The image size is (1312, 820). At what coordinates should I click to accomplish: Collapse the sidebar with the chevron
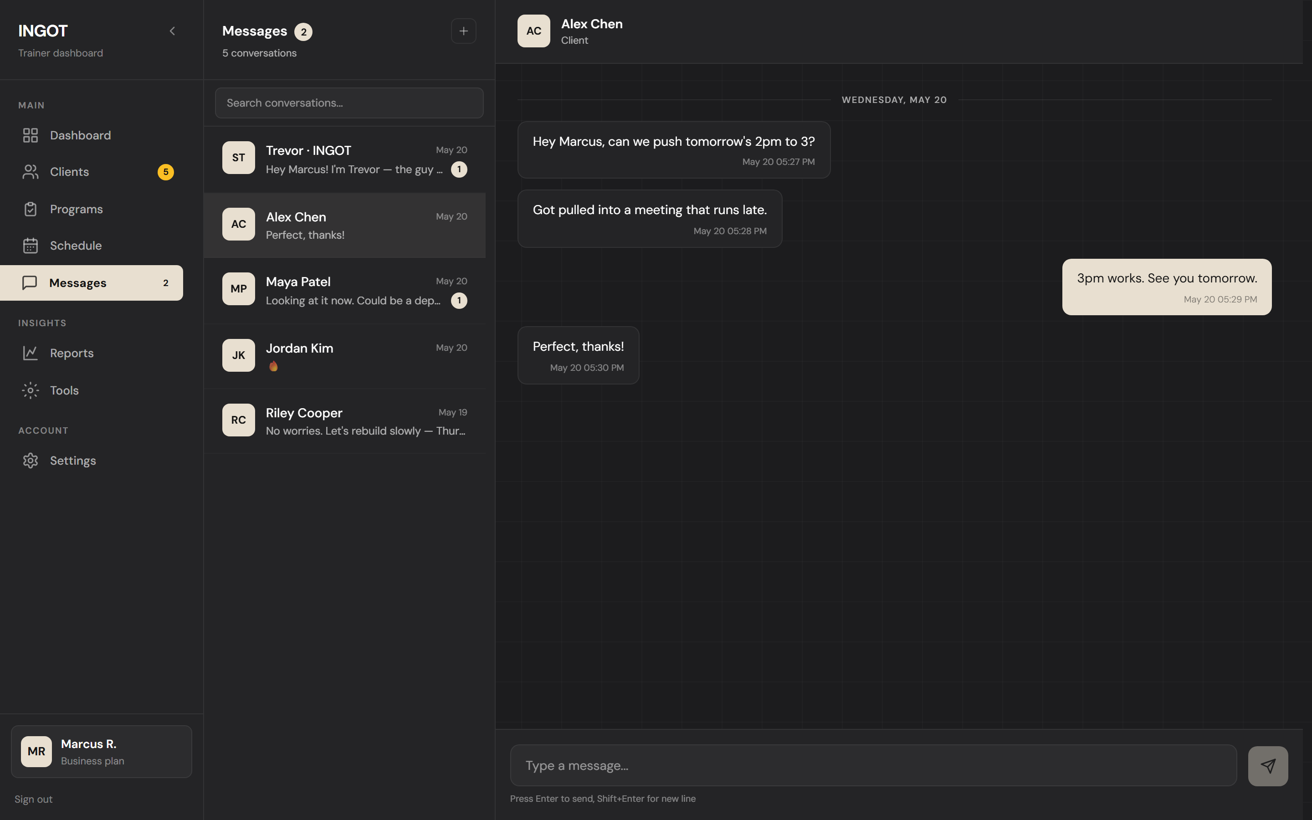[172, 31]
